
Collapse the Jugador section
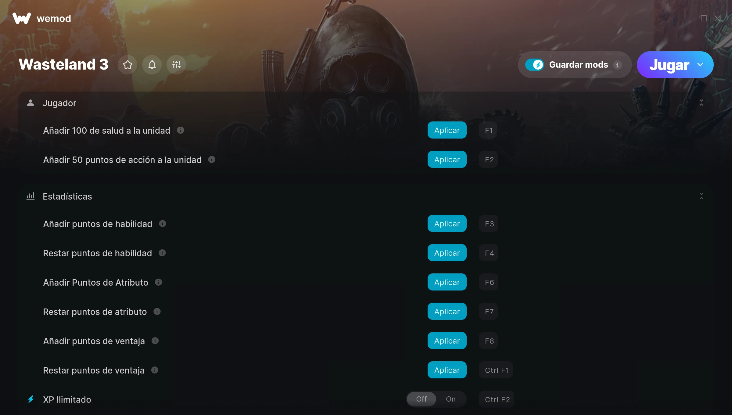click(701, 103)
